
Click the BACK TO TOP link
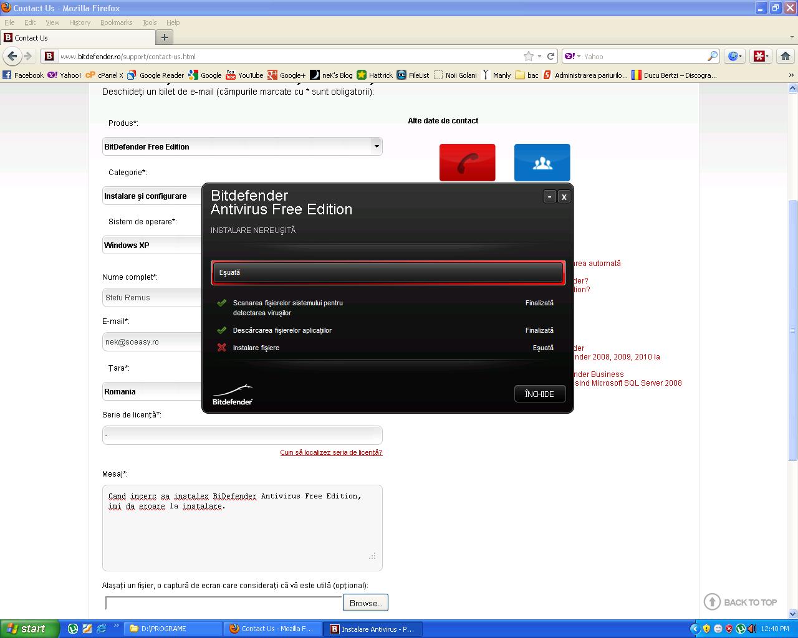(741, 602)
